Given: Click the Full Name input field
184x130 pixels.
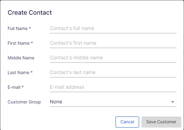Looking at the screenshot, I should click(113, 28).
